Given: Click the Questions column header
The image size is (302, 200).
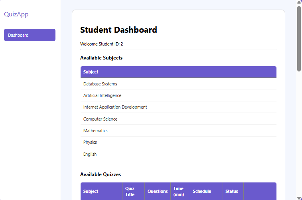Looking at the screenshot, I should coord(158,191).
